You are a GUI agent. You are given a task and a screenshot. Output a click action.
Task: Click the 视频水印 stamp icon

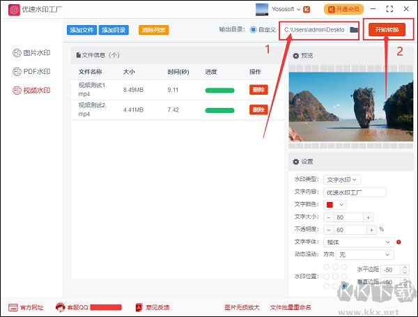click(x=17, y=91)
